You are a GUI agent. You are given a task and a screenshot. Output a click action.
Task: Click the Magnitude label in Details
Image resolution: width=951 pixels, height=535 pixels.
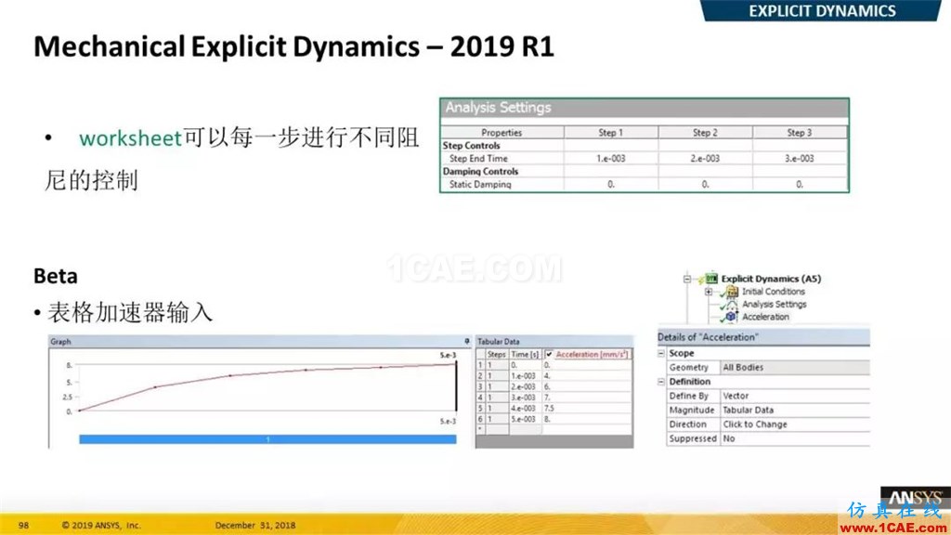(x=691, y=410)
